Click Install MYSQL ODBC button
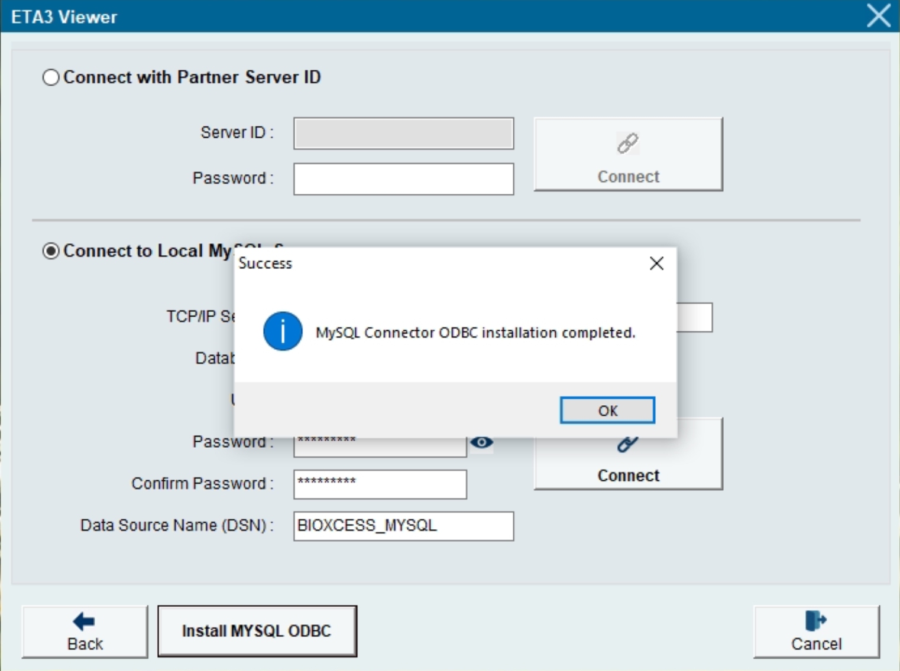Viewport: 900px width, 671px height. tap(257, 631)
